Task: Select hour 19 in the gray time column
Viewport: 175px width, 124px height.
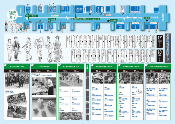Action: pos(87,102)
